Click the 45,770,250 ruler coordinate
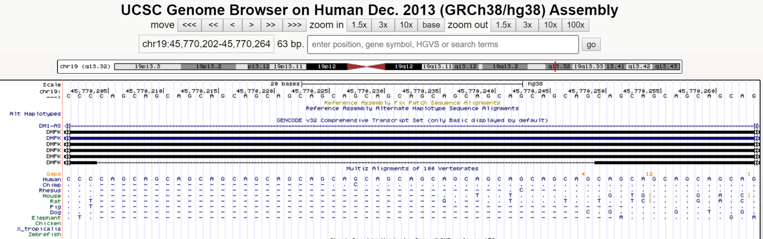 coord(587,91)
